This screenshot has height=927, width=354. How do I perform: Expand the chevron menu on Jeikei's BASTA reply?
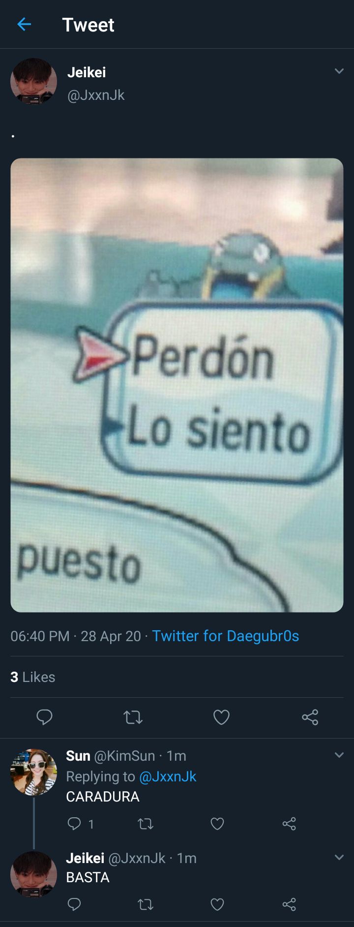[339, 857]
